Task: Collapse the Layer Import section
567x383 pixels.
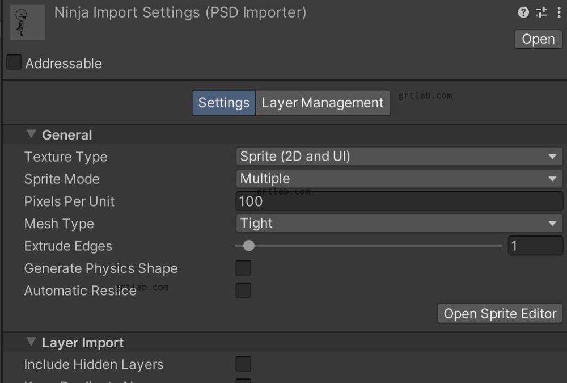Action: coord(31,342)
